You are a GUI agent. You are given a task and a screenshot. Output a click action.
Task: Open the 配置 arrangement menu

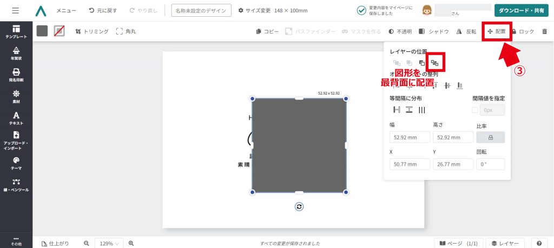coord(497,32)
